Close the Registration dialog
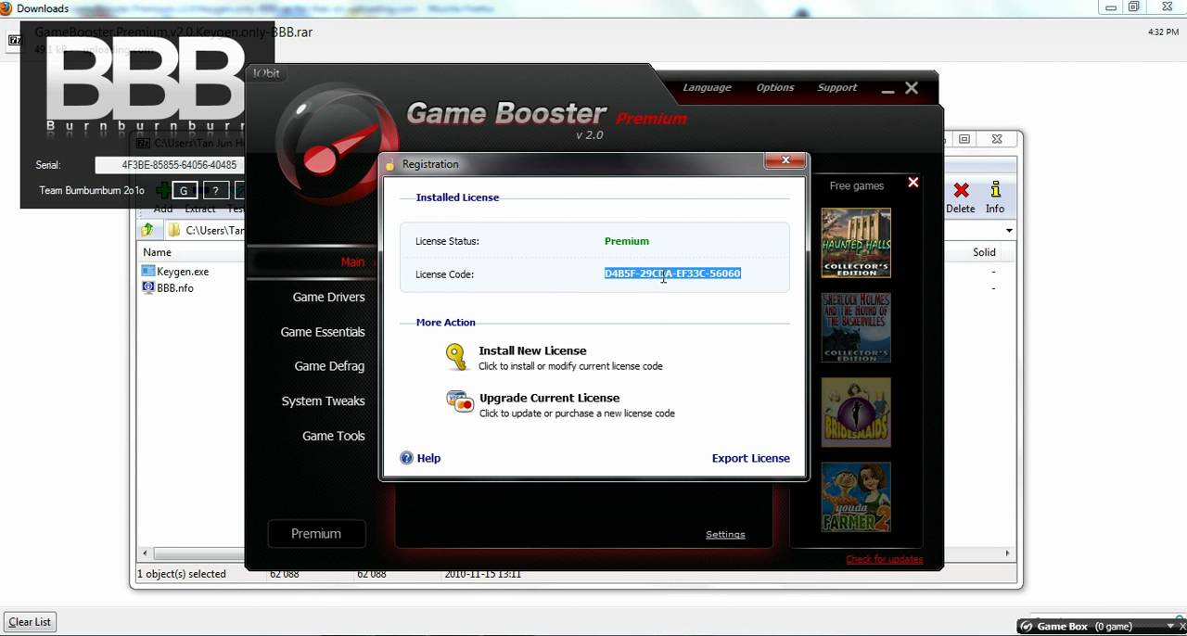The width and height of the screenshot is (1187, 636). 785,160
